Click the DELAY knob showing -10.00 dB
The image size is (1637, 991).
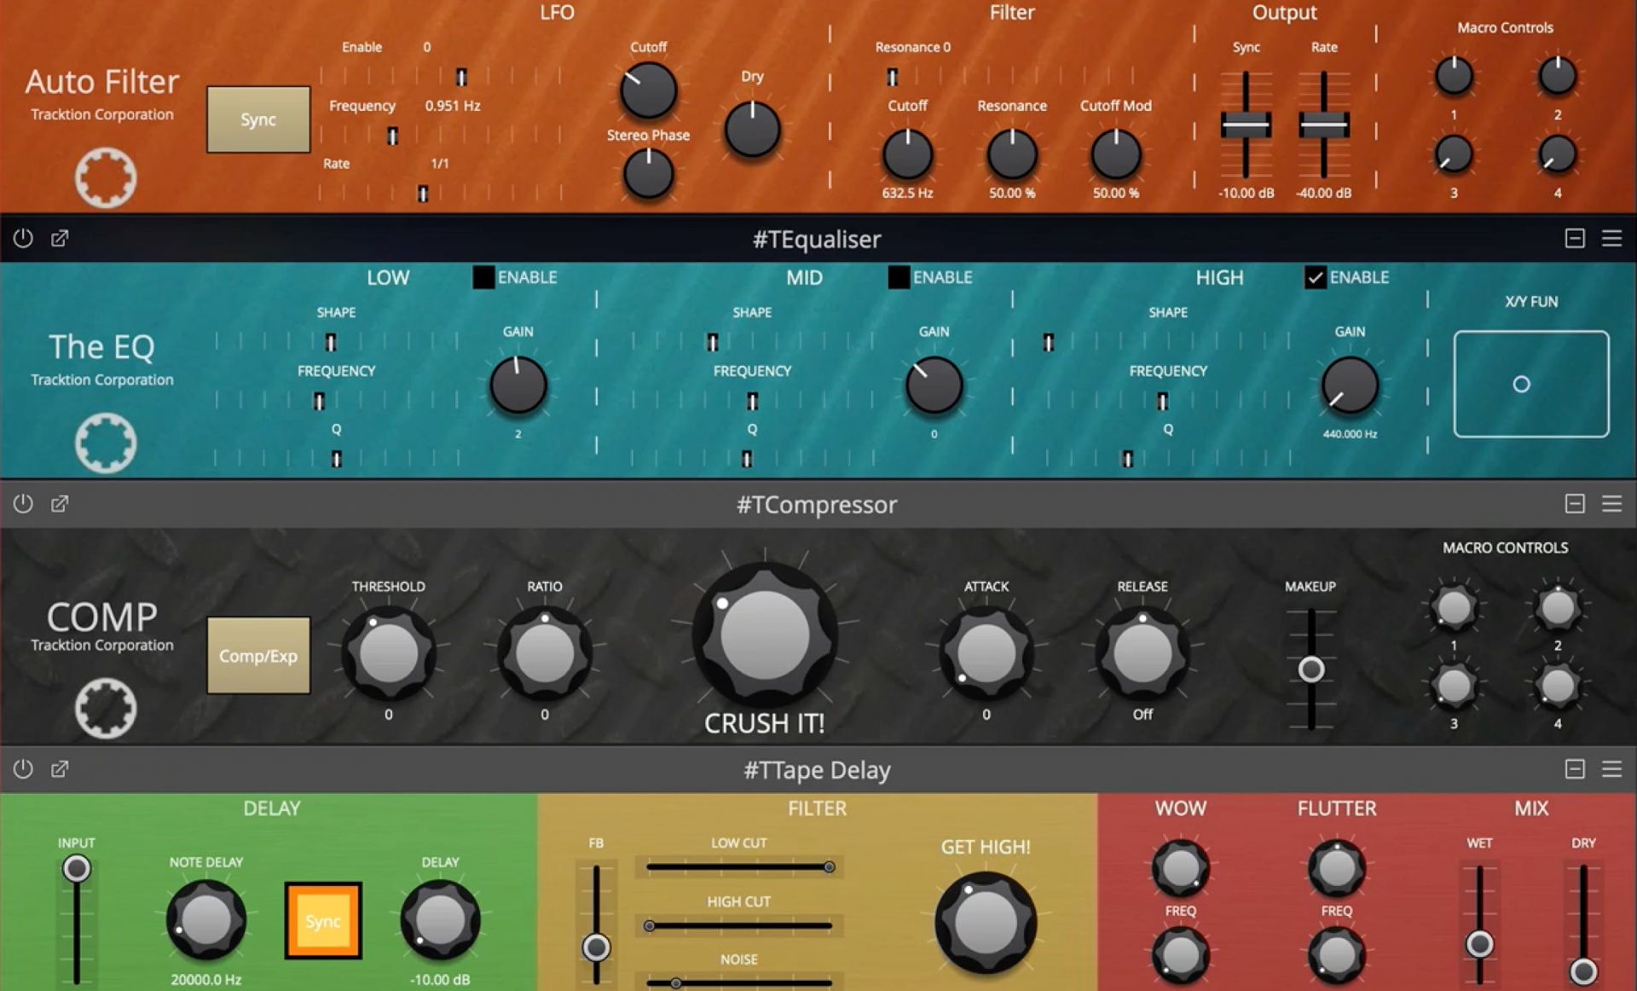[x=440, y=921]
